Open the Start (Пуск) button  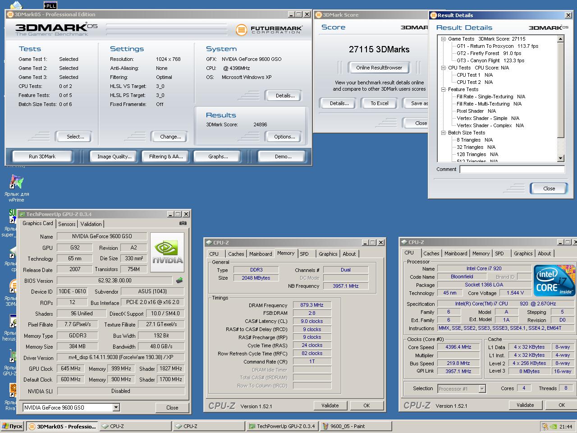[13, 426]
